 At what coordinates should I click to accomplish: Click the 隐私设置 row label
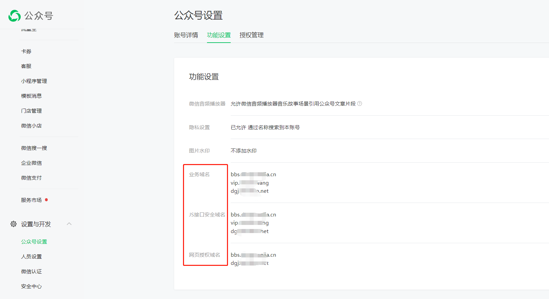pyautogui.click(x=199, y=128)
